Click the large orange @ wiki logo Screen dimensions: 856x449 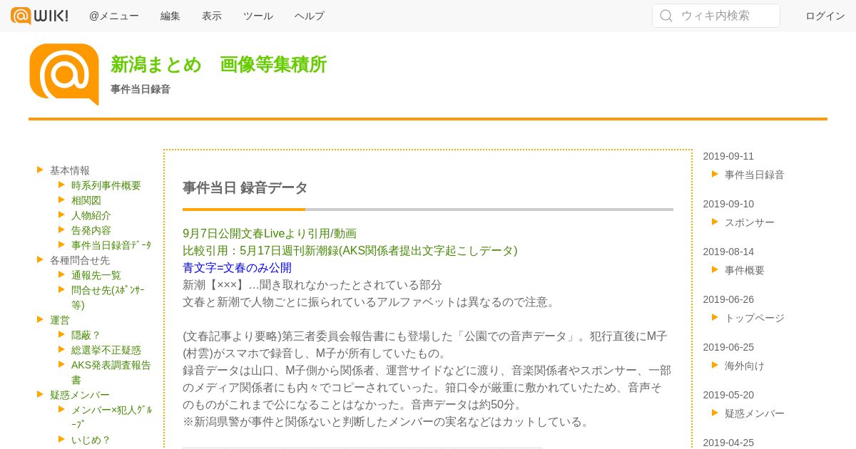pos(64,74)
